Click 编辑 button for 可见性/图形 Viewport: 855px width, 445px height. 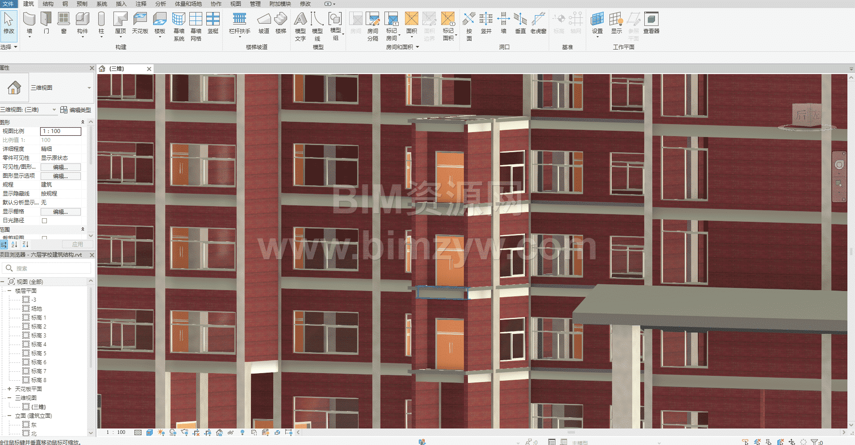(61, 167)
